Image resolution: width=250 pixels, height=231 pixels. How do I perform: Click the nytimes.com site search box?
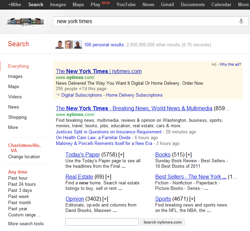tap(102, 222)
